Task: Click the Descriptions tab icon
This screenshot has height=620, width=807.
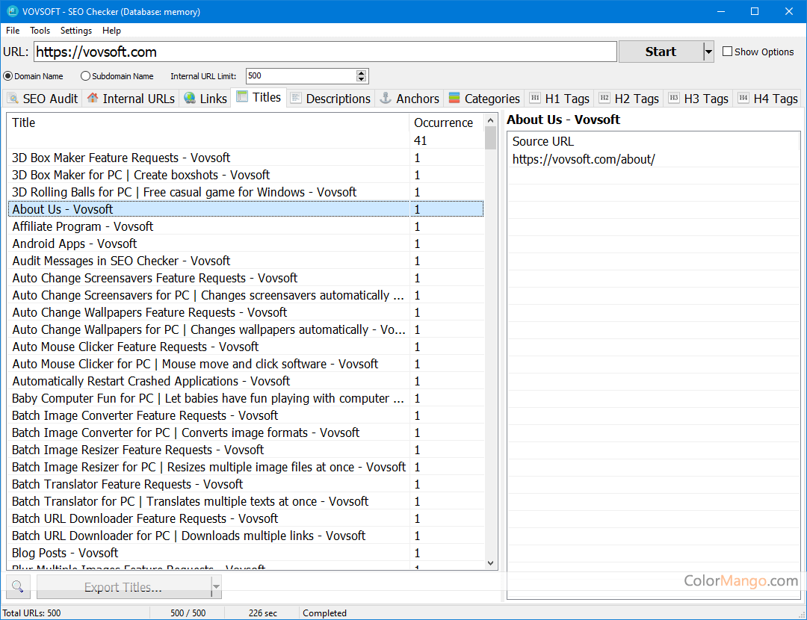Action: tap(296, 99)
